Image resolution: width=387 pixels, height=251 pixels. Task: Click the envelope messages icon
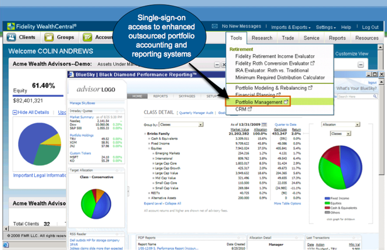tap(215, 26)
